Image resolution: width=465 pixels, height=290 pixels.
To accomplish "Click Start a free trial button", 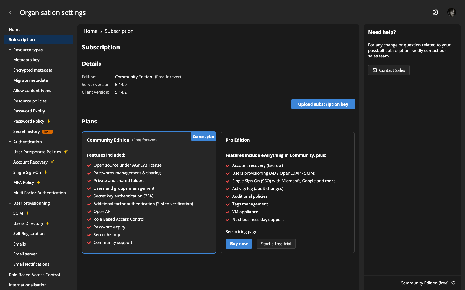I will point(276,244).
